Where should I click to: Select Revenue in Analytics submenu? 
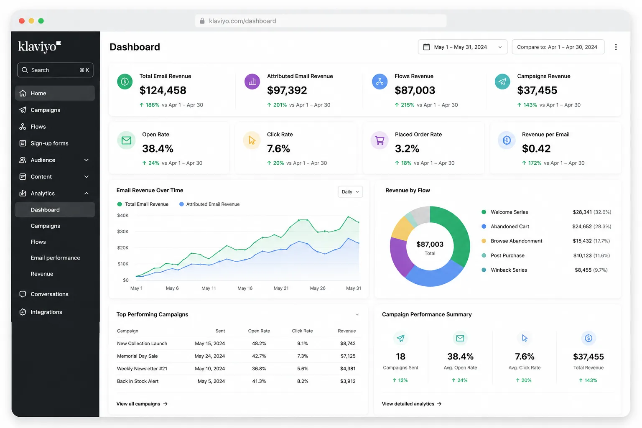pyautogui.click(x=42, y=274)
